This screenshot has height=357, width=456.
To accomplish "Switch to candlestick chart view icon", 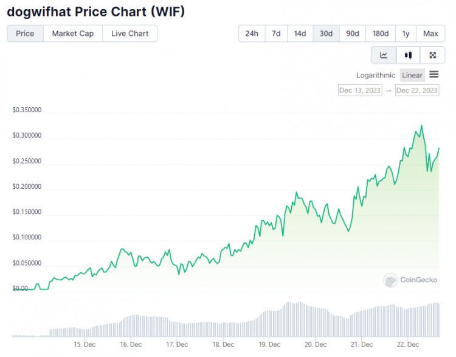I will 408,55.
